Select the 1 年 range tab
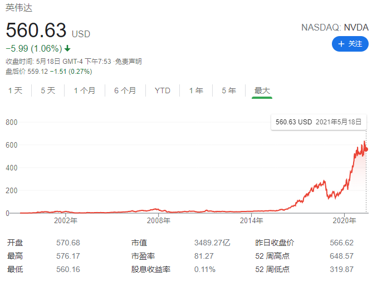 pyautogui.click(x=196, y=90)
